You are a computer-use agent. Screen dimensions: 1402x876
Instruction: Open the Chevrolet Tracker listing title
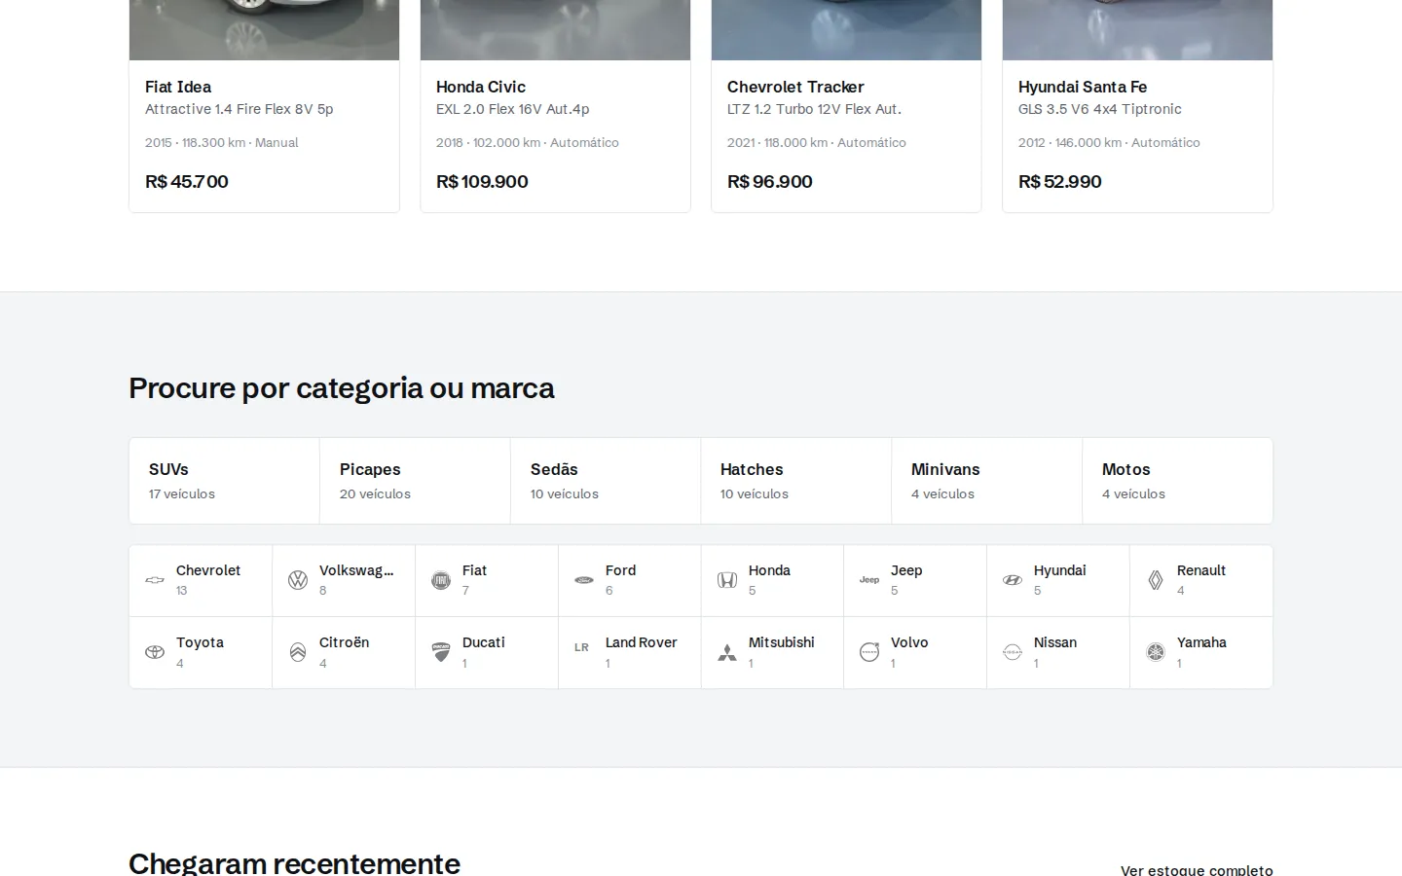(795, 87)
